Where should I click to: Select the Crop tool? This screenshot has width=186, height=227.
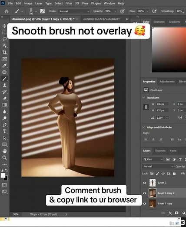point(4,52)
